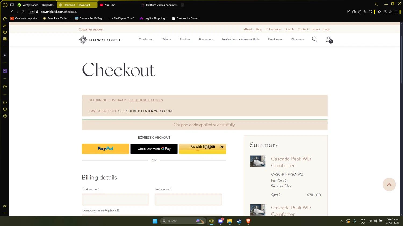Click the site security padlock icon

37,12
